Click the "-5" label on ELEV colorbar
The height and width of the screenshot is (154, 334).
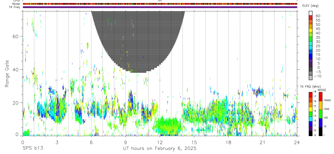coord(318,72)
